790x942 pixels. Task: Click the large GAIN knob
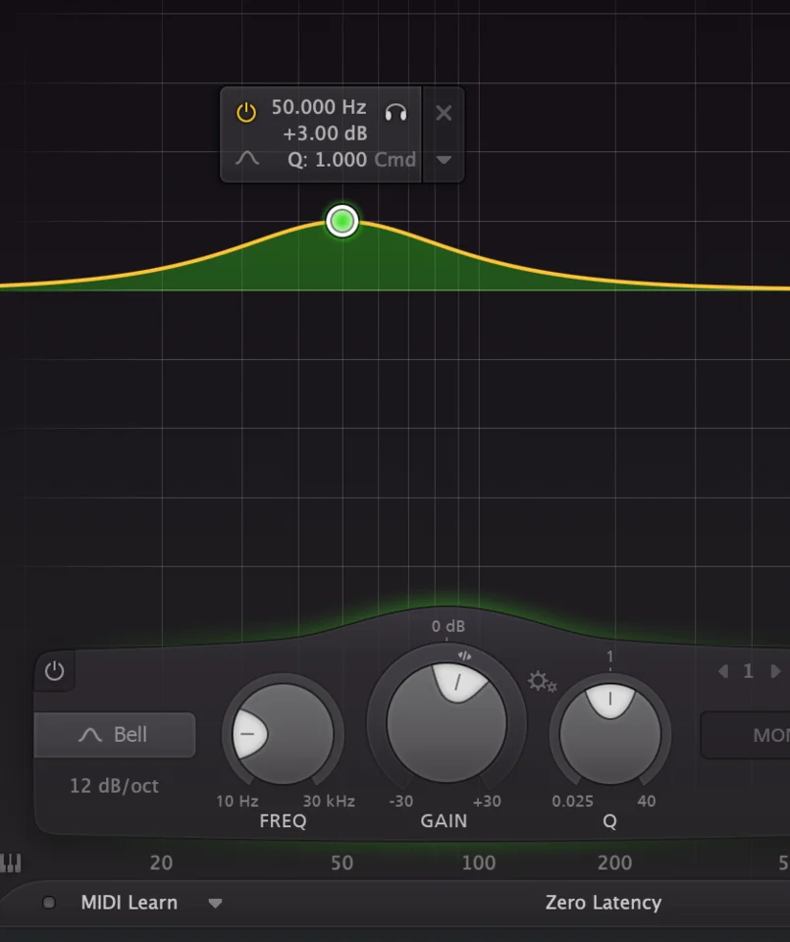(x=447, y=723)
